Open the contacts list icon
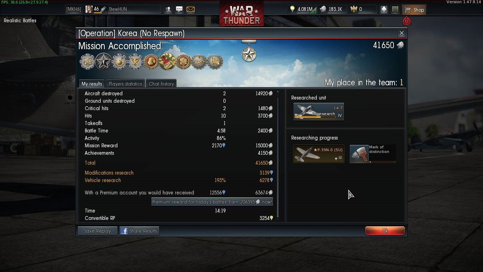 pyautogui.click(x=168, y=10)
